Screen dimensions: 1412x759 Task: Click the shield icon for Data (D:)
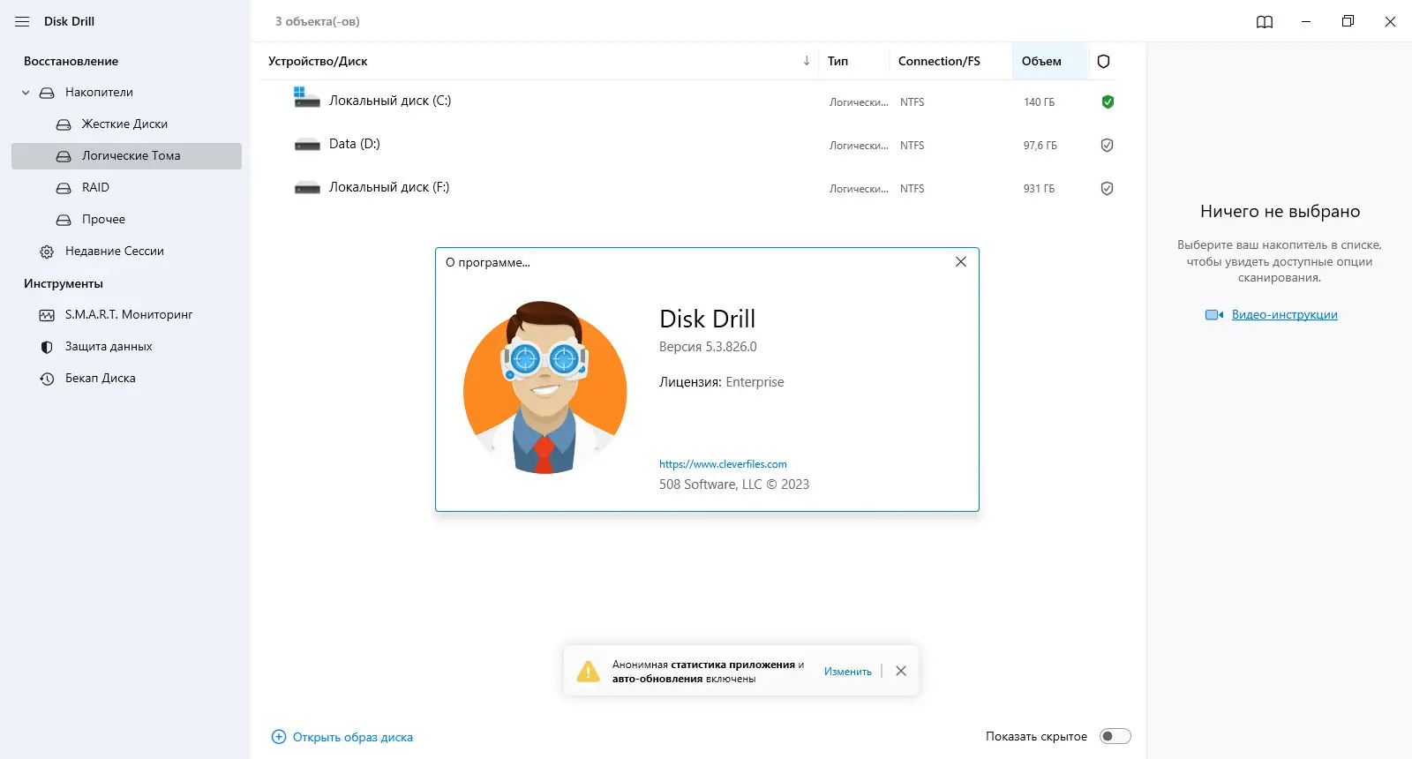pos(1107,145)
